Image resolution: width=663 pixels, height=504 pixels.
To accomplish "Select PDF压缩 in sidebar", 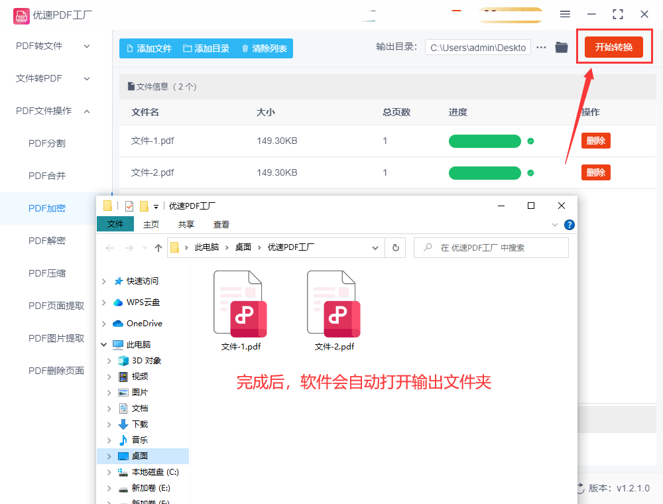I will [x=47, y=274].
